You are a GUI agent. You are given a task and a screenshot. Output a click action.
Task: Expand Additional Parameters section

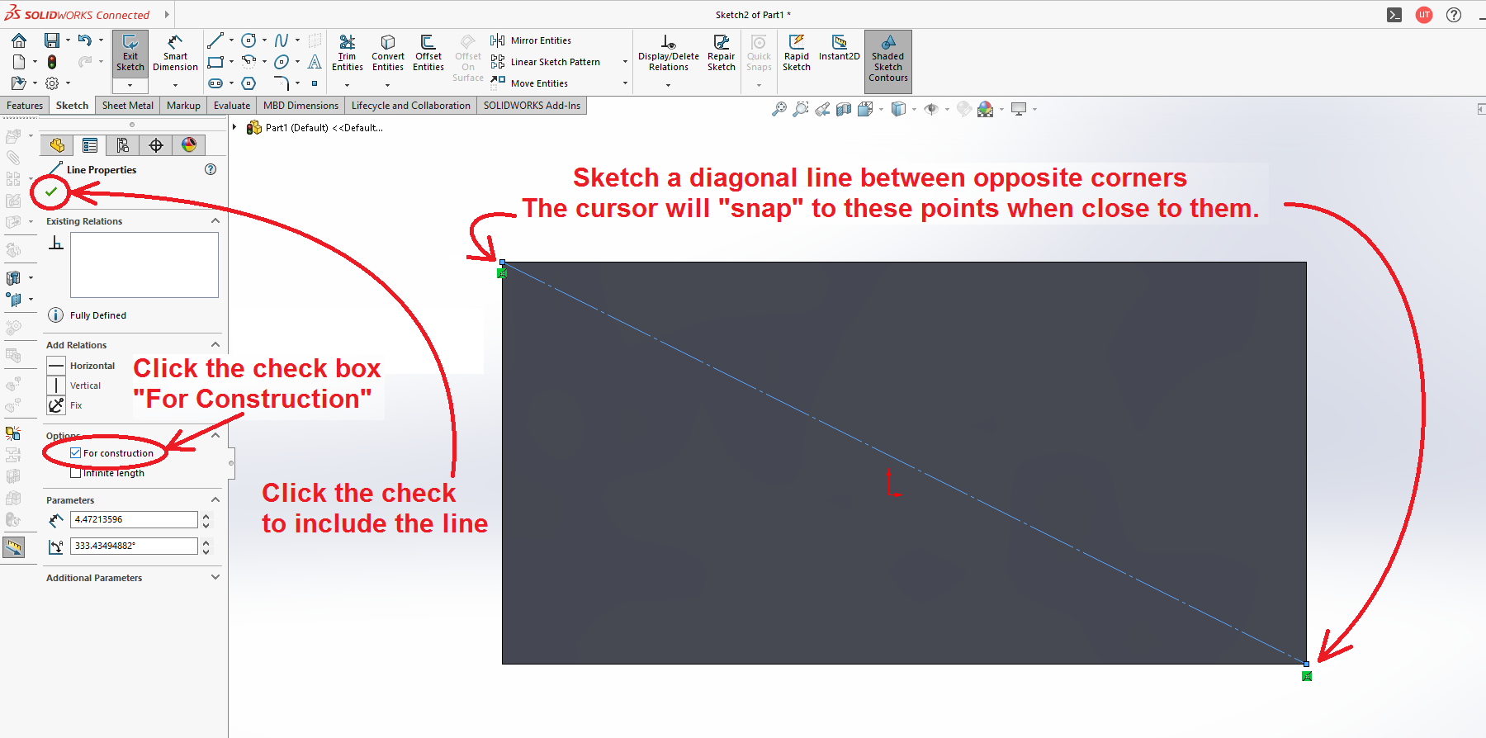[215, 578]
